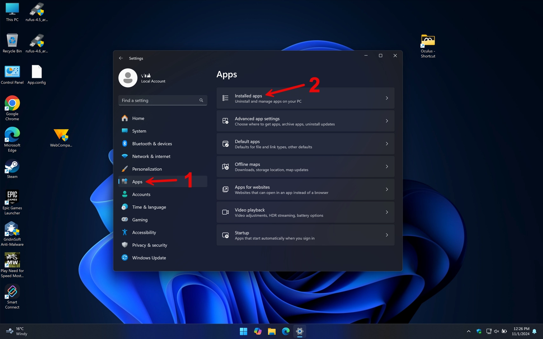This screenshot has width=543, height=339.
Task: Select Home in the Settings sidebar
Action: 138,118
